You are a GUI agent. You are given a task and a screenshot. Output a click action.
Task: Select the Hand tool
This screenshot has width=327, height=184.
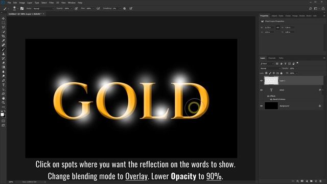(x=4, y=98)
